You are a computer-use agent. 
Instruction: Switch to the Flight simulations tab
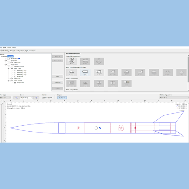click(x=31, y=51)
